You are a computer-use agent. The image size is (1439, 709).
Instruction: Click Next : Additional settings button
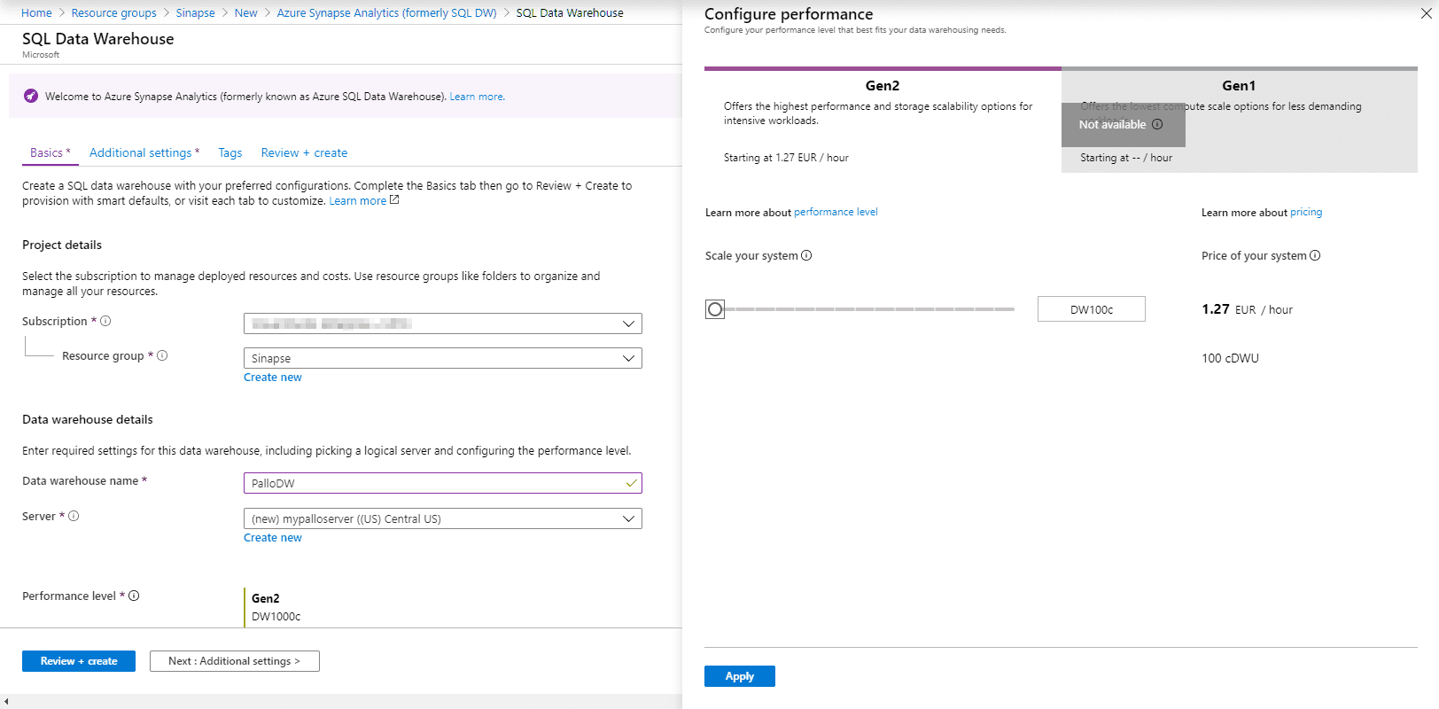pyautogui.click(x=235, y=661)
